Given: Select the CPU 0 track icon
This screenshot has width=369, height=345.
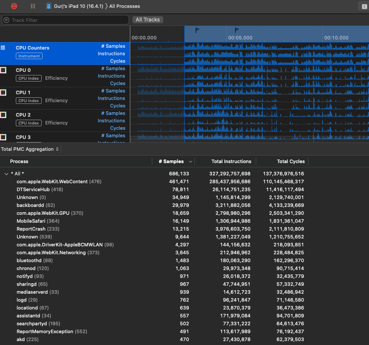Looking at the screenshot, I should pos(3,70).
